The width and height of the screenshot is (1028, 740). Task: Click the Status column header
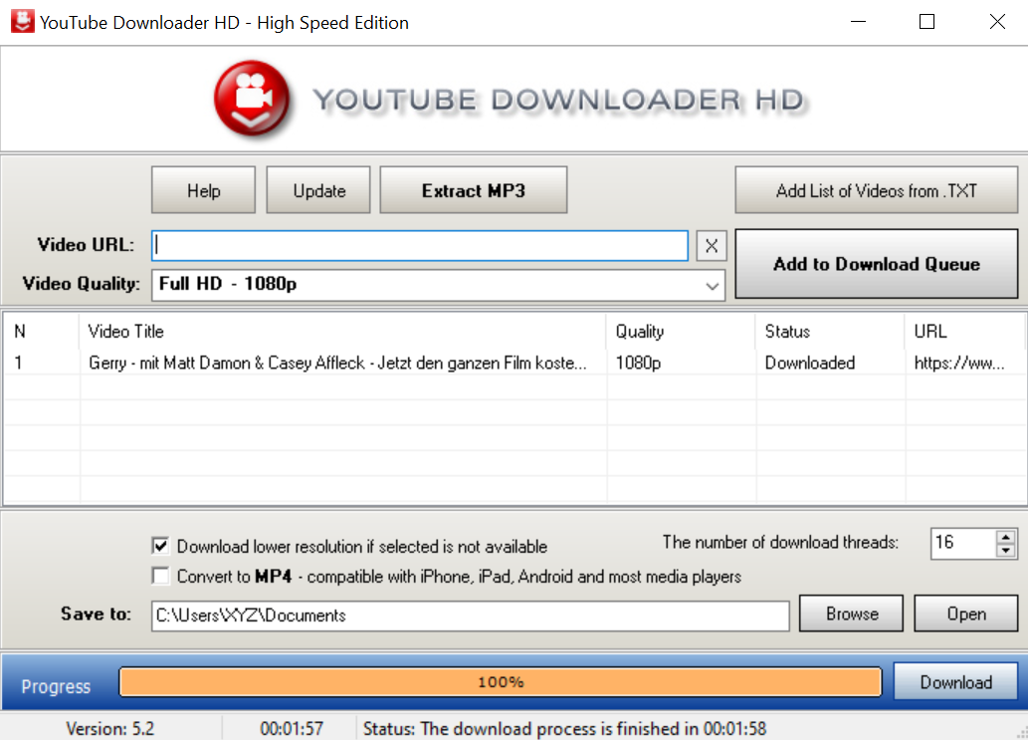[x=831, y=332]
